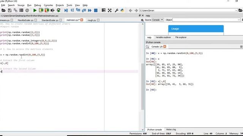The image size is (243, 136).
Task: Expand the Object combo box dropdown
Action: click(239, 20)
